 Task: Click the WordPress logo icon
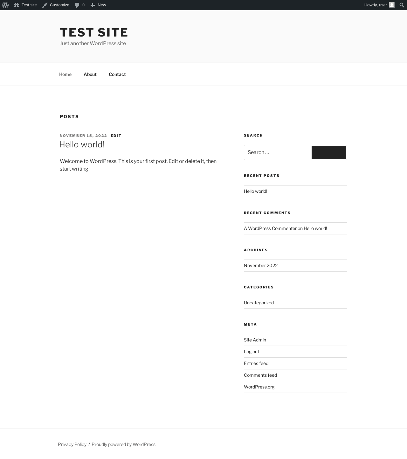tap(5, 5)
